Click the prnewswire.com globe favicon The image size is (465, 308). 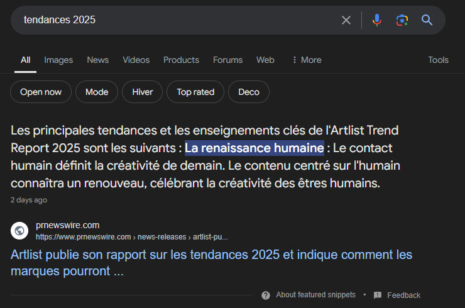(19, 231)
